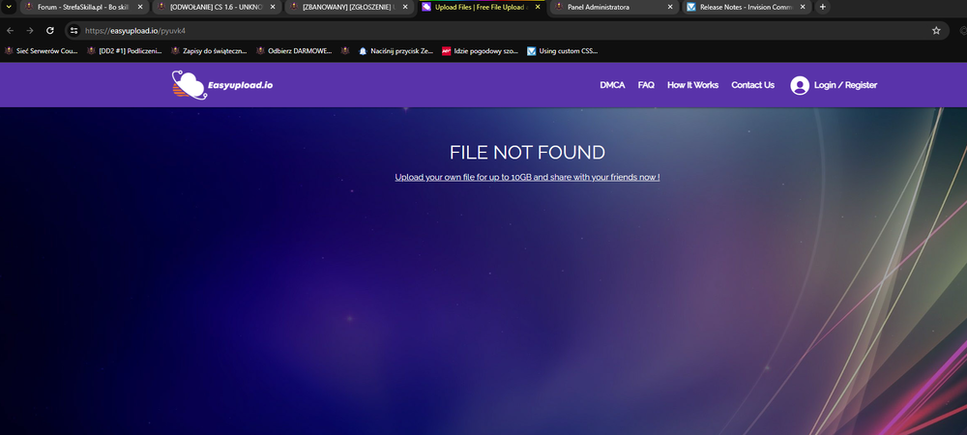Click the FILE NOT FOUND heading

coord(527,152)
